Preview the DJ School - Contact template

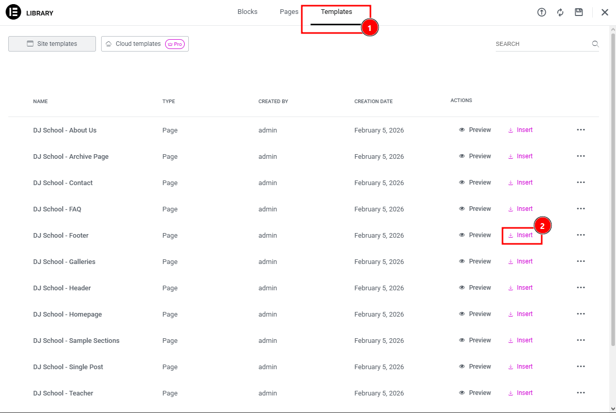pyautogui.click(x=475, y=183)
